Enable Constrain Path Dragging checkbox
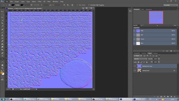Screen dimensions: 179x101 [89, 5]
